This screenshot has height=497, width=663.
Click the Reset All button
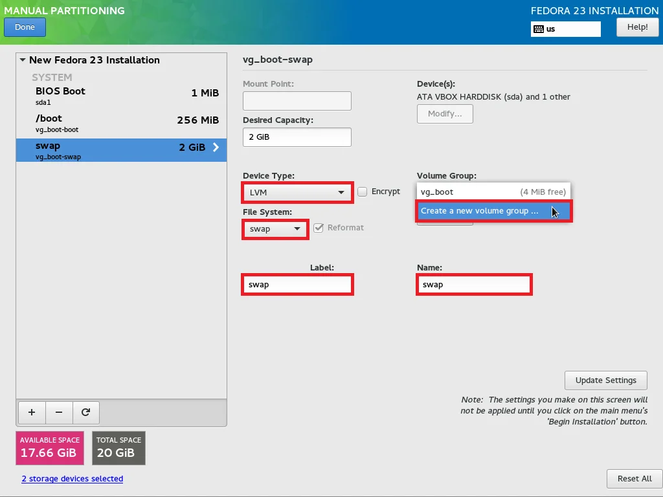click(634, 479)
